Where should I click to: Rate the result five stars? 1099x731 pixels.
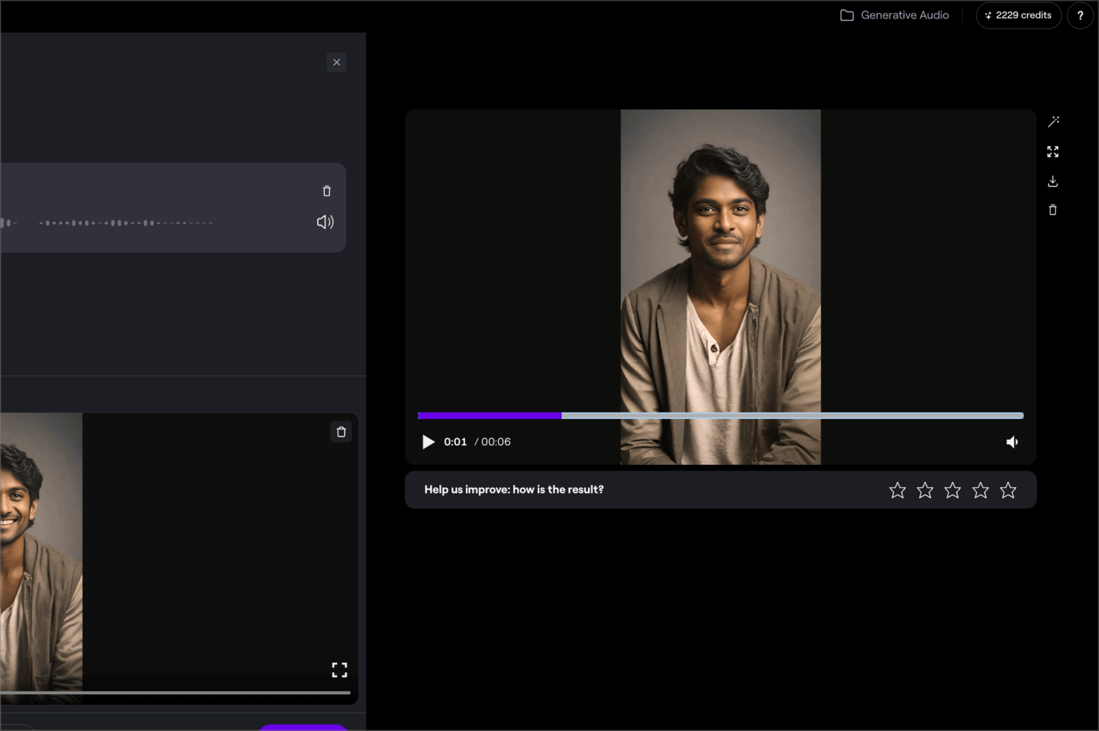click(1008, 490)
